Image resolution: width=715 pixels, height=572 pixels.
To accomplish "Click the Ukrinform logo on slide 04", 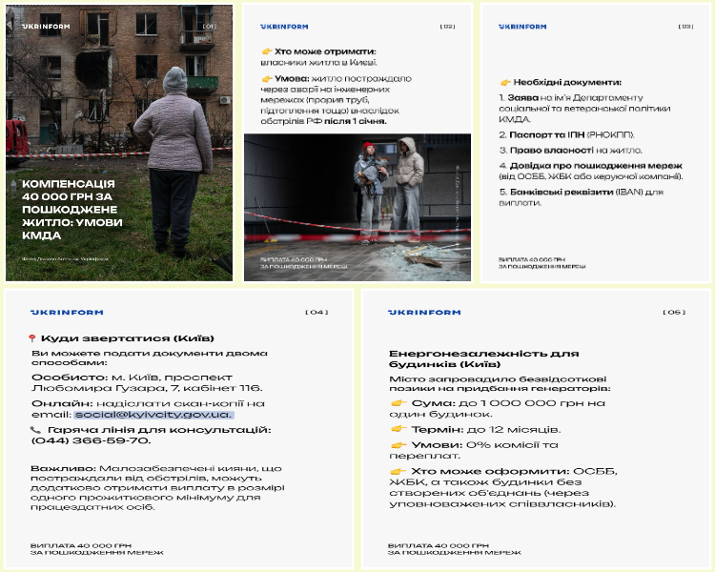I will pos(67,313).
